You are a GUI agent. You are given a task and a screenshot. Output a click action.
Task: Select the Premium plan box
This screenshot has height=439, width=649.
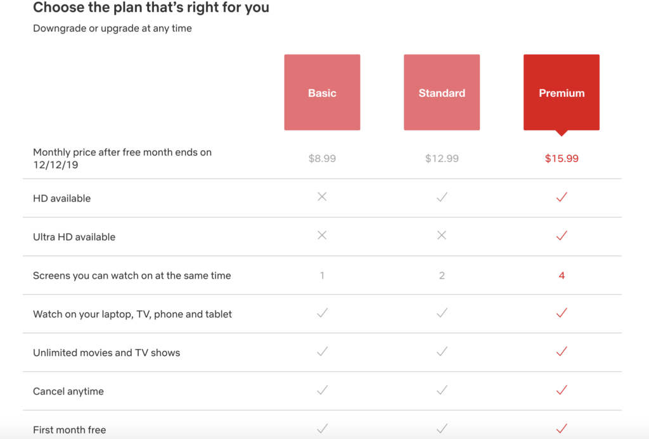[x=562, y=93]
